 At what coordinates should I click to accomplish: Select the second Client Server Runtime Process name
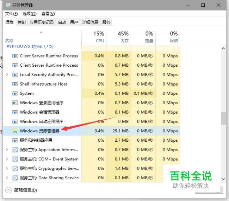[49, 65]
